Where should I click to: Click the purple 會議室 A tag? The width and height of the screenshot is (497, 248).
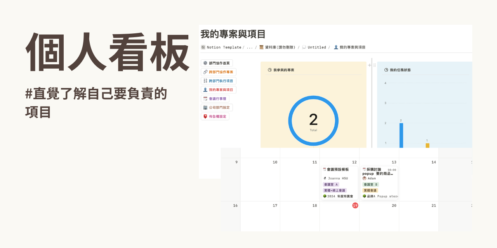tap(332, 184)
